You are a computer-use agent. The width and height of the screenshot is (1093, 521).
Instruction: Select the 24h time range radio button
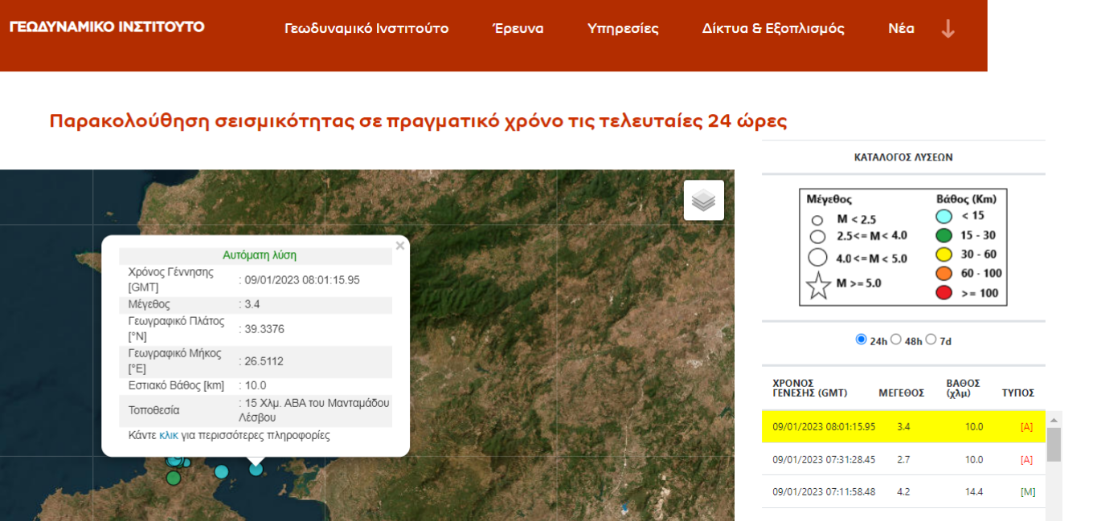[862, 340]
